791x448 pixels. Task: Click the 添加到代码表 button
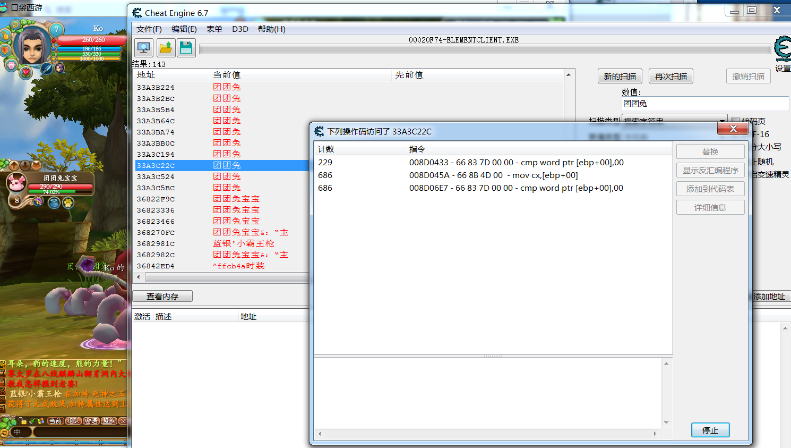click(710, 189)
